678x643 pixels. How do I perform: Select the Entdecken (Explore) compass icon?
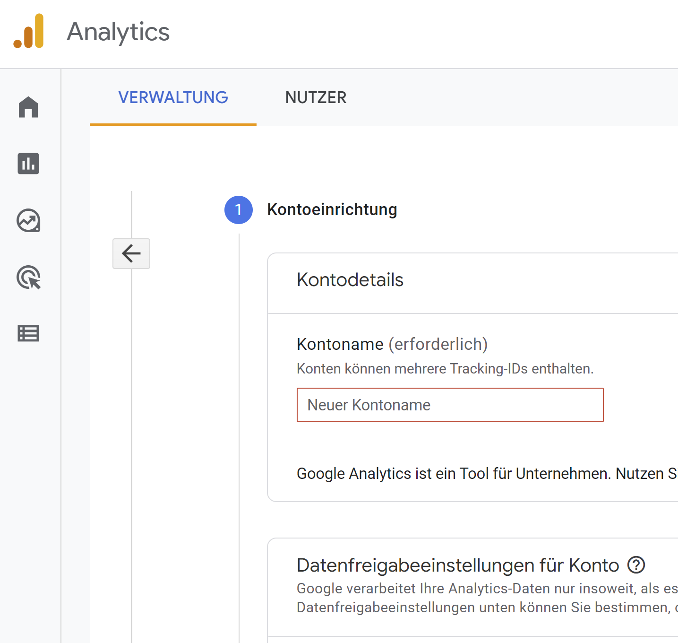click(28, 221)
